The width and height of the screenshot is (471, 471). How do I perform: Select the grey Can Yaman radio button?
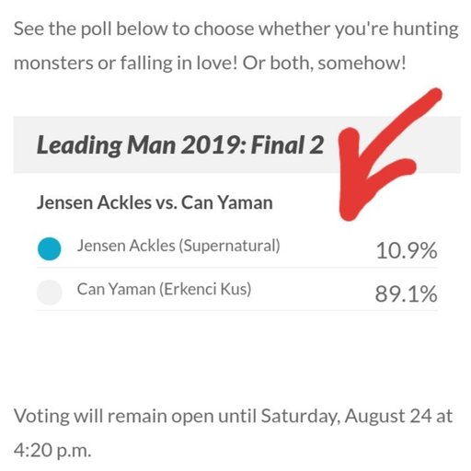[49, 293]
